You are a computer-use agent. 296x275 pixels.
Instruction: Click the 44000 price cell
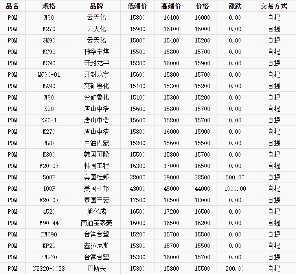tap(202, 189)
